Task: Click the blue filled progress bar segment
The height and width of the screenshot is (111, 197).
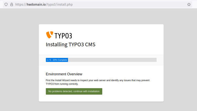Action: tap(57, 60)
